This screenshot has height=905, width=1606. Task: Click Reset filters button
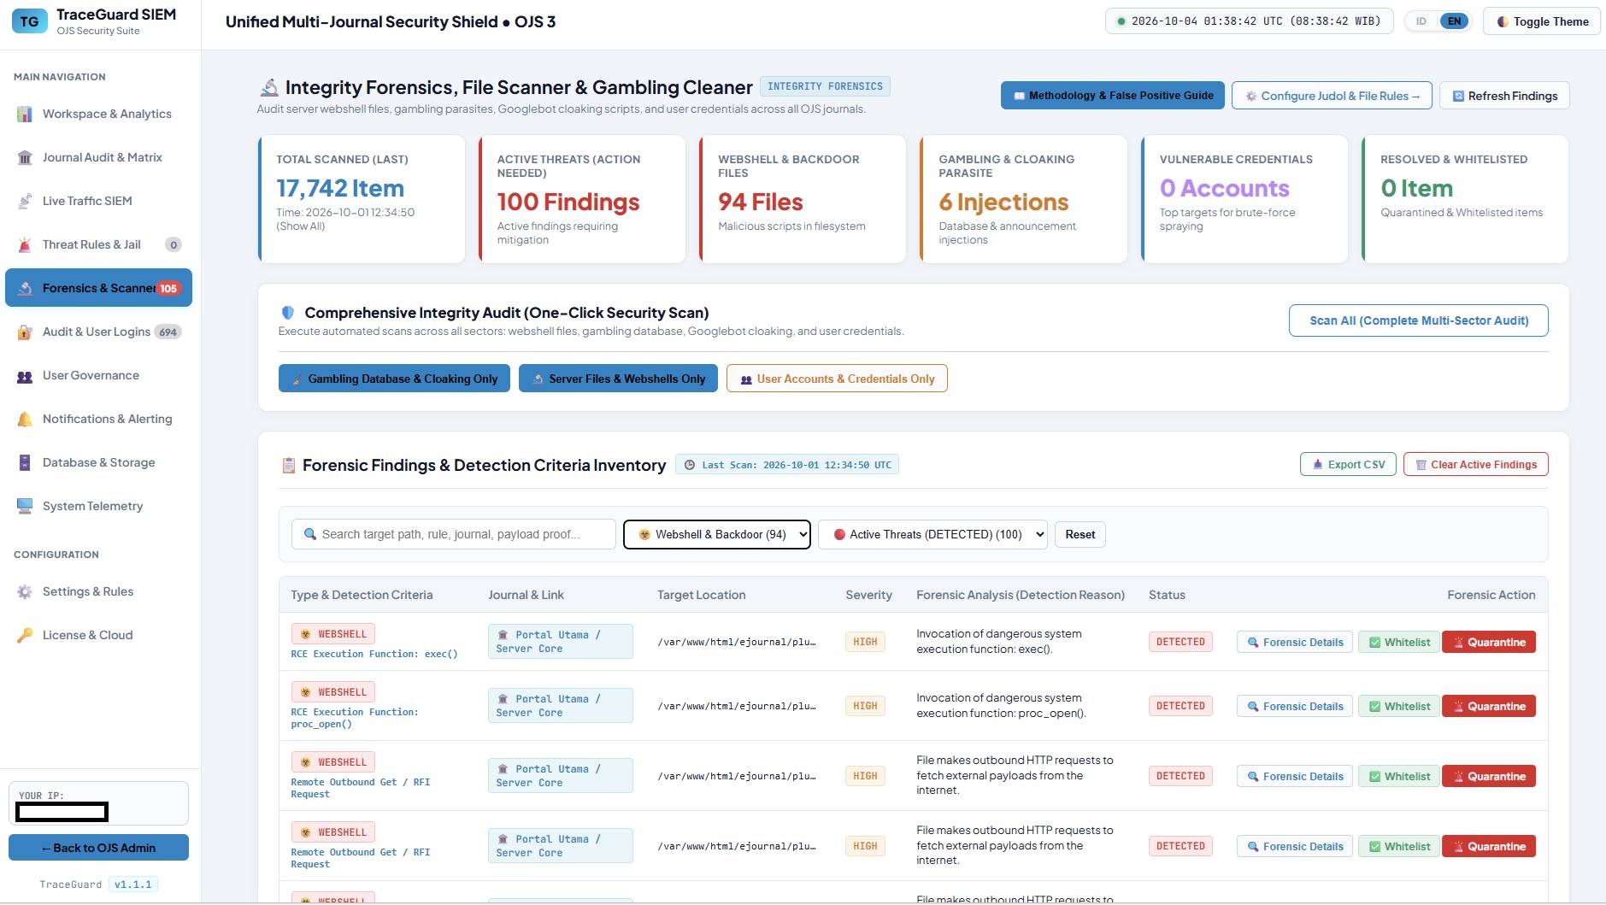coord(1079,534)
